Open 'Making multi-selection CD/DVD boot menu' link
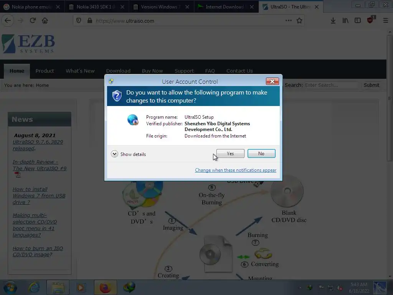This screenshot has width=393, height=295. (35, 225)
